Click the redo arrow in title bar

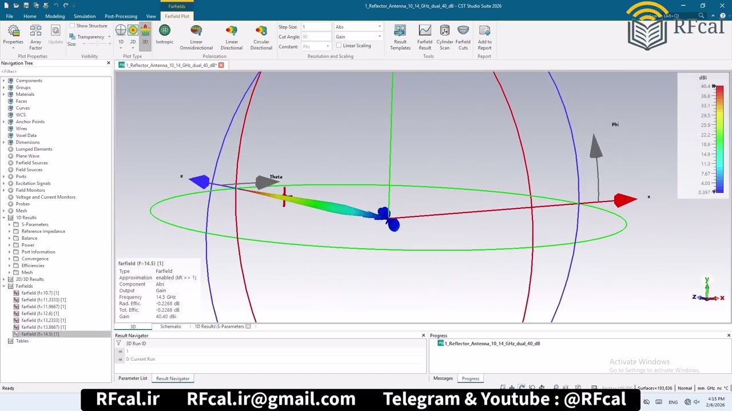click(66, 6)
